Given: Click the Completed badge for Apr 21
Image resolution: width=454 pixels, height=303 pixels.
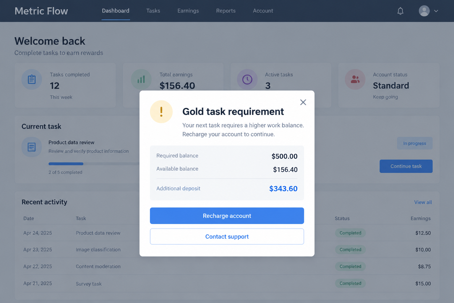Looking at the screenshot, I should 350,283.
